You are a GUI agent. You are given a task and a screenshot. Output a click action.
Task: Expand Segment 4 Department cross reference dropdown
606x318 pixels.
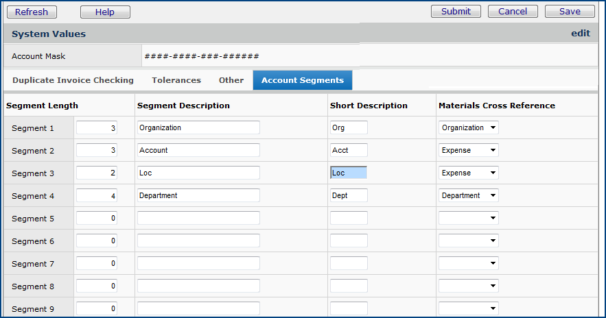469,195
